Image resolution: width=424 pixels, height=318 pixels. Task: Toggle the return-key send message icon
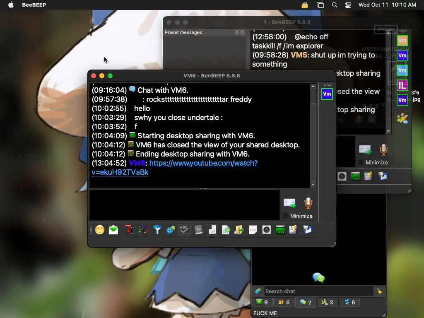click(212, 230)
